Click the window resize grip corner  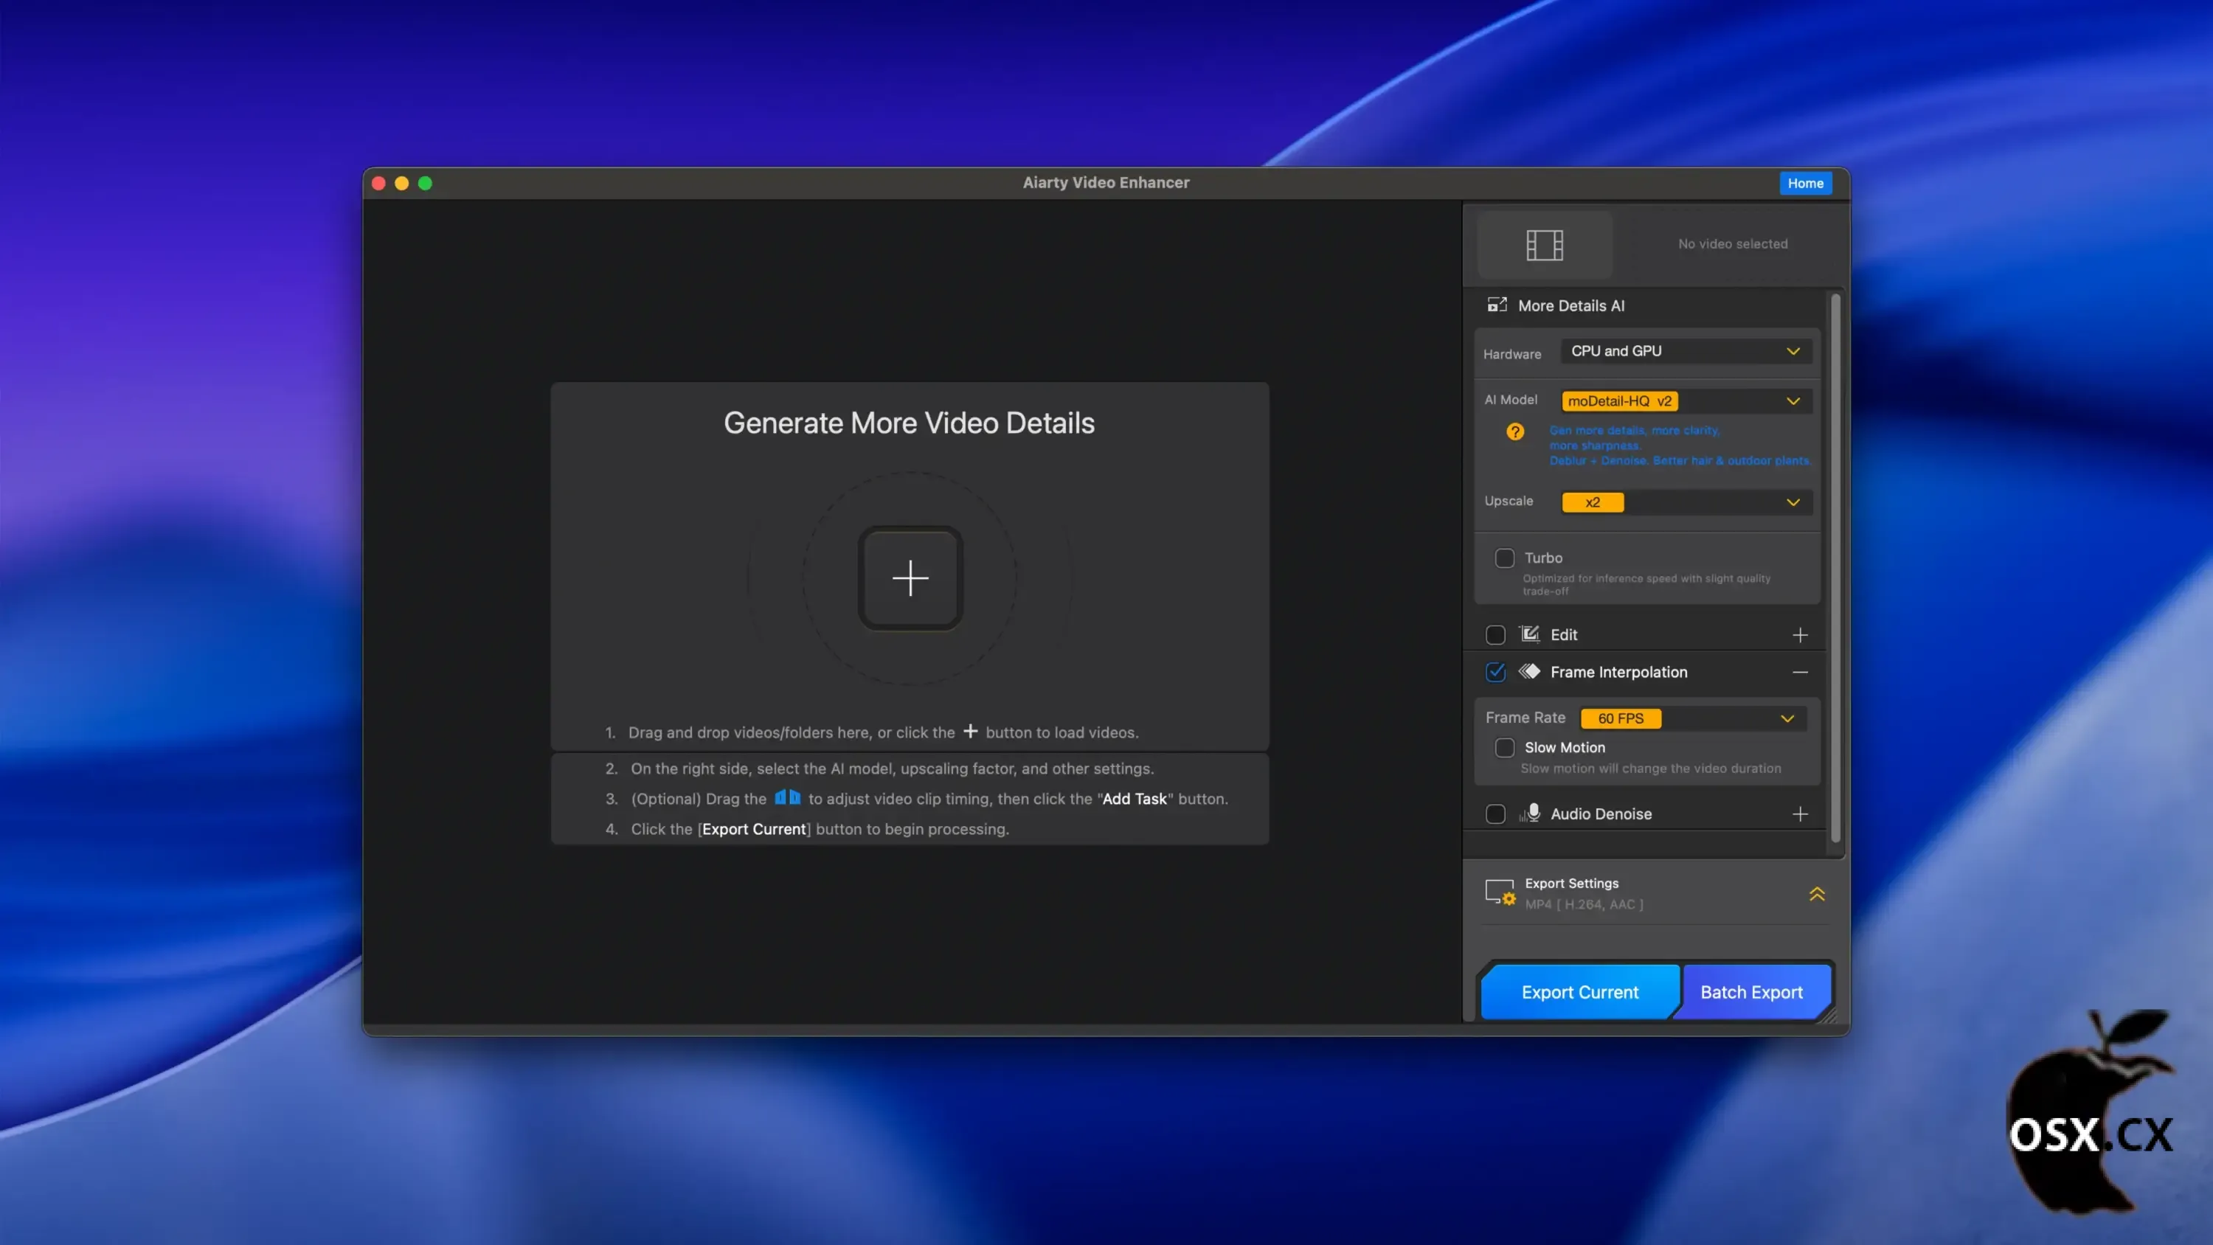tap(1831, 1016)
